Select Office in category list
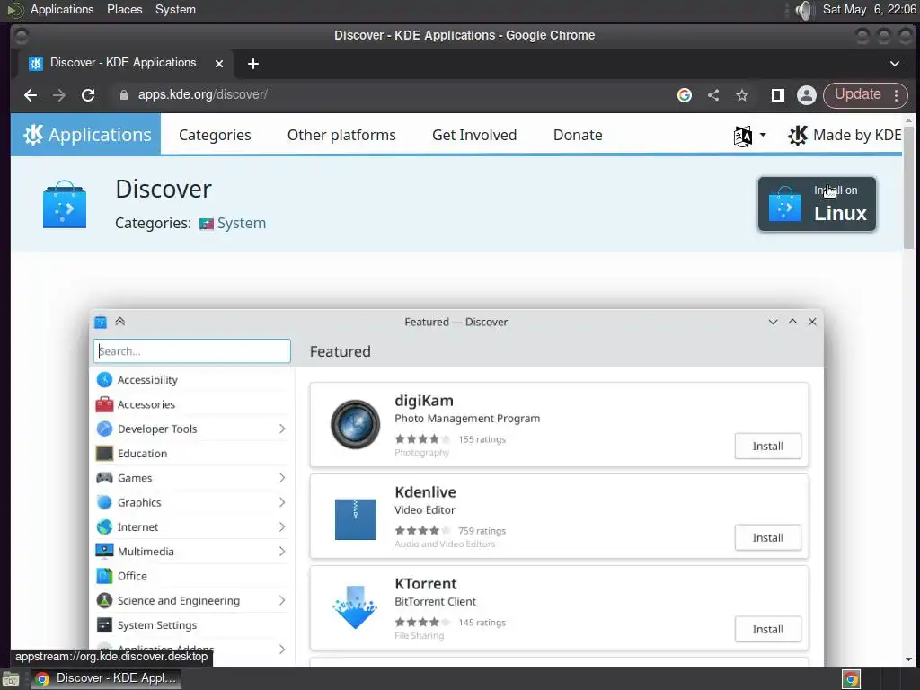The height and width of the screenshot is (690, 920). [192, 576]
